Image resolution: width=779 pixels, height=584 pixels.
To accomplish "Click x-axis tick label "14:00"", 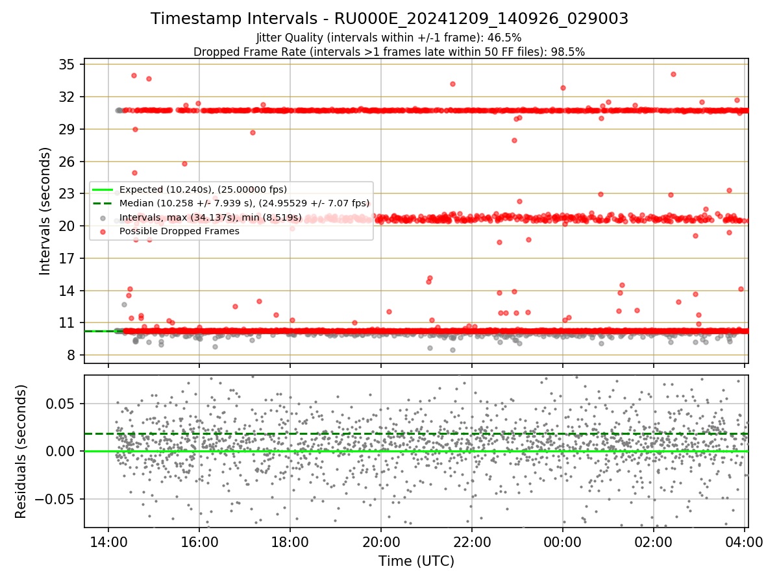I will [108, 542].
